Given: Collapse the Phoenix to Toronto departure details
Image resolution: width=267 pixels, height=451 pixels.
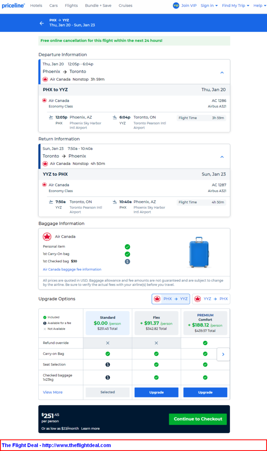Looking at the screenshot, I should click(222, 72).
